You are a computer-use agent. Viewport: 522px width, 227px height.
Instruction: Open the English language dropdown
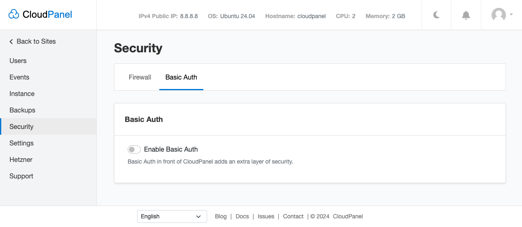pos(172,216)
